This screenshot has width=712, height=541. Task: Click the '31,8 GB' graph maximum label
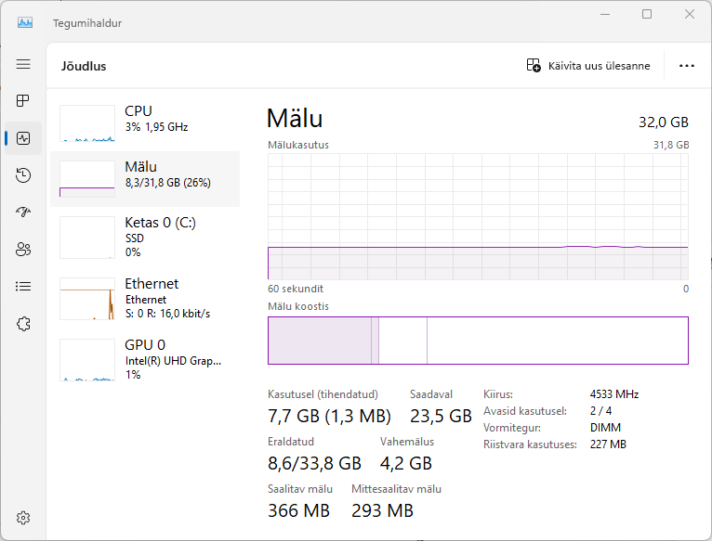[x=671, y=145]
